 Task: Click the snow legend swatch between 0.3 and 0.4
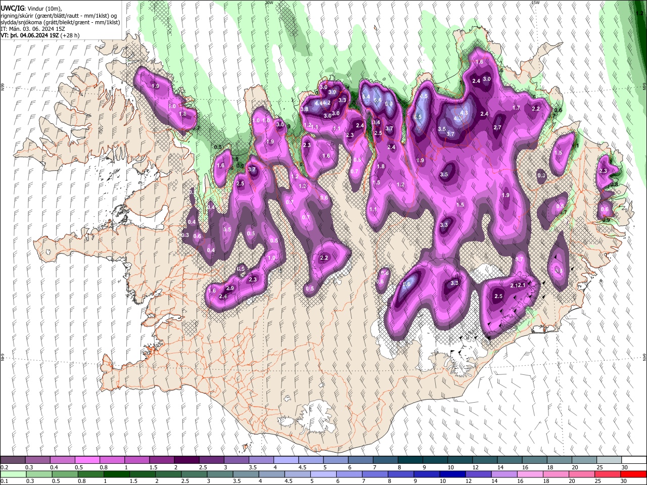pos(37,460)
